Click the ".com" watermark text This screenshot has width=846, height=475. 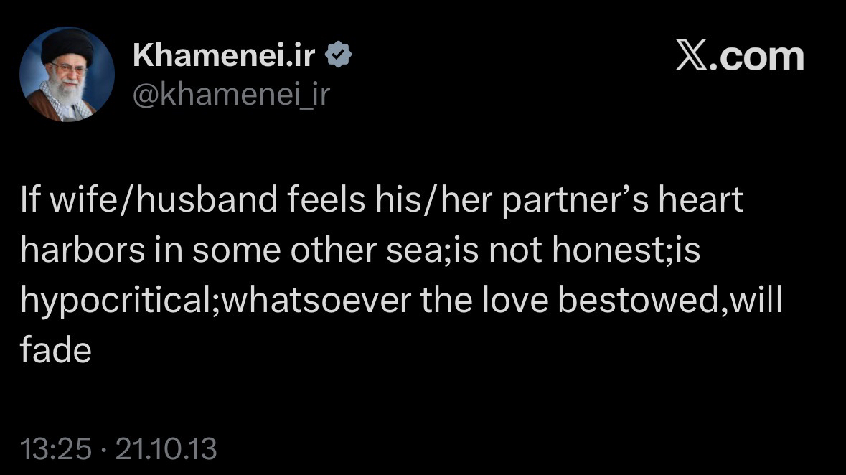pos(757,57)
